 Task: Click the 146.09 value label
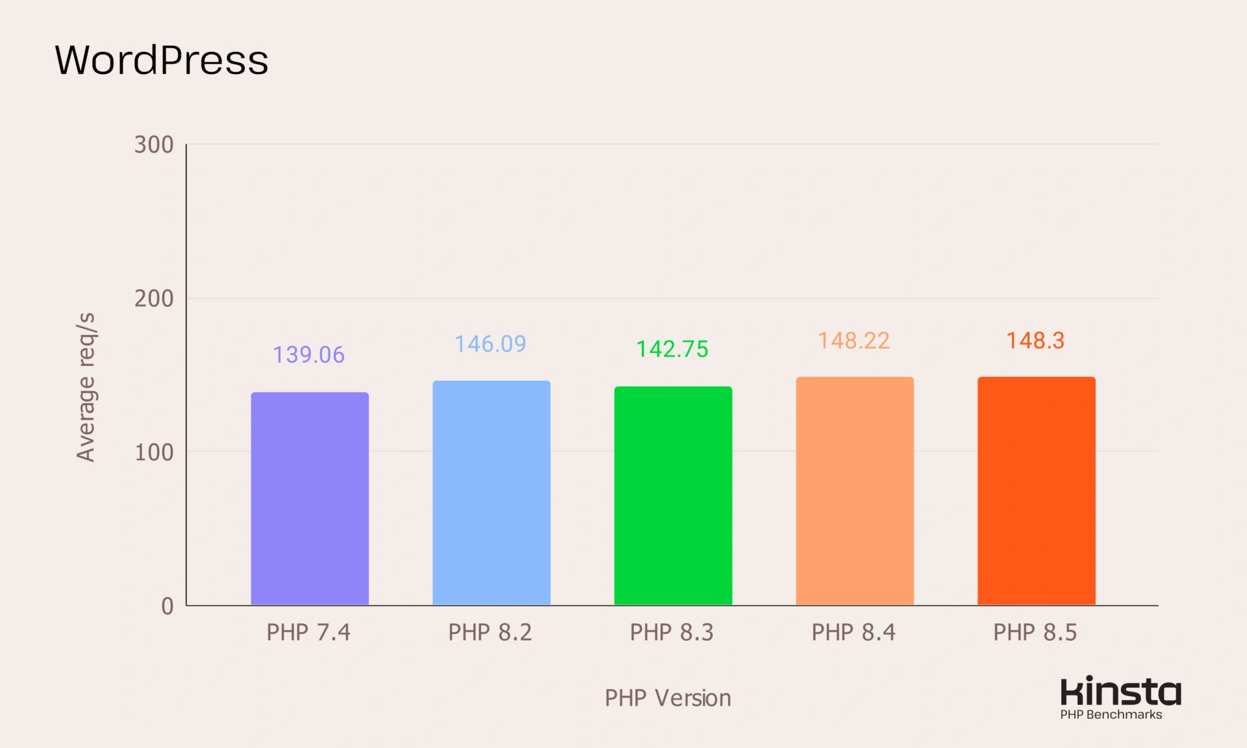coord(490,344)
